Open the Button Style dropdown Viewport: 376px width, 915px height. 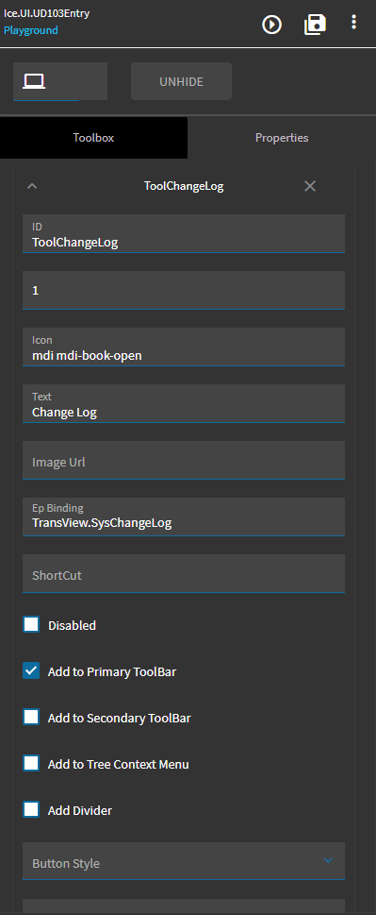coord(184,861)
